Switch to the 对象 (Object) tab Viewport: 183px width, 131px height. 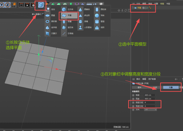coord(171,87)
